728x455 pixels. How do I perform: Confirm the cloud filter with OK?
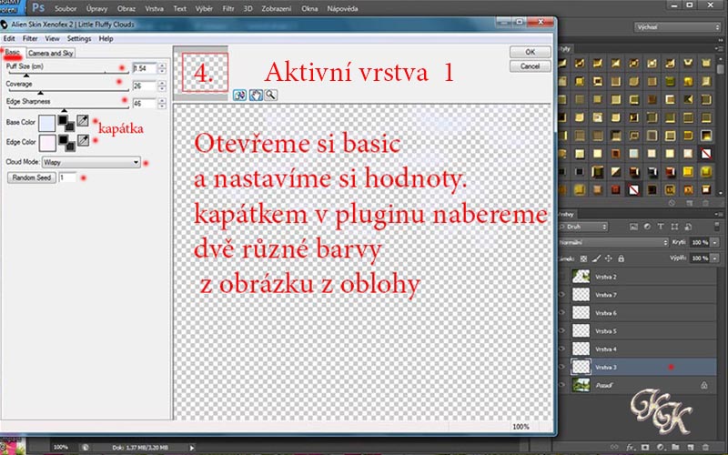point(531,52)
